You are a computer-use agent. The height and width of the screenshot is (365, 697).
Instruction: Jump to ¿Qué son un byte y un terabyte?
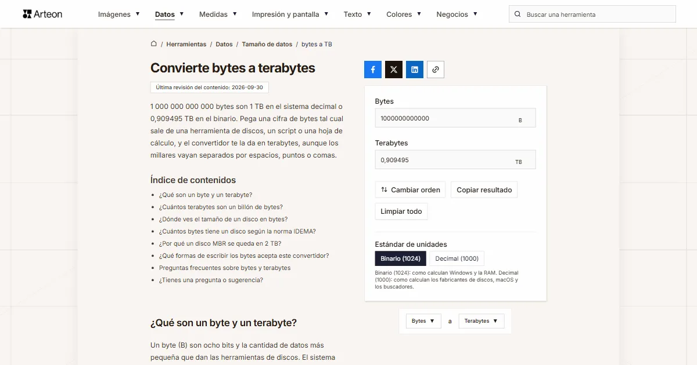click(206, 195)
